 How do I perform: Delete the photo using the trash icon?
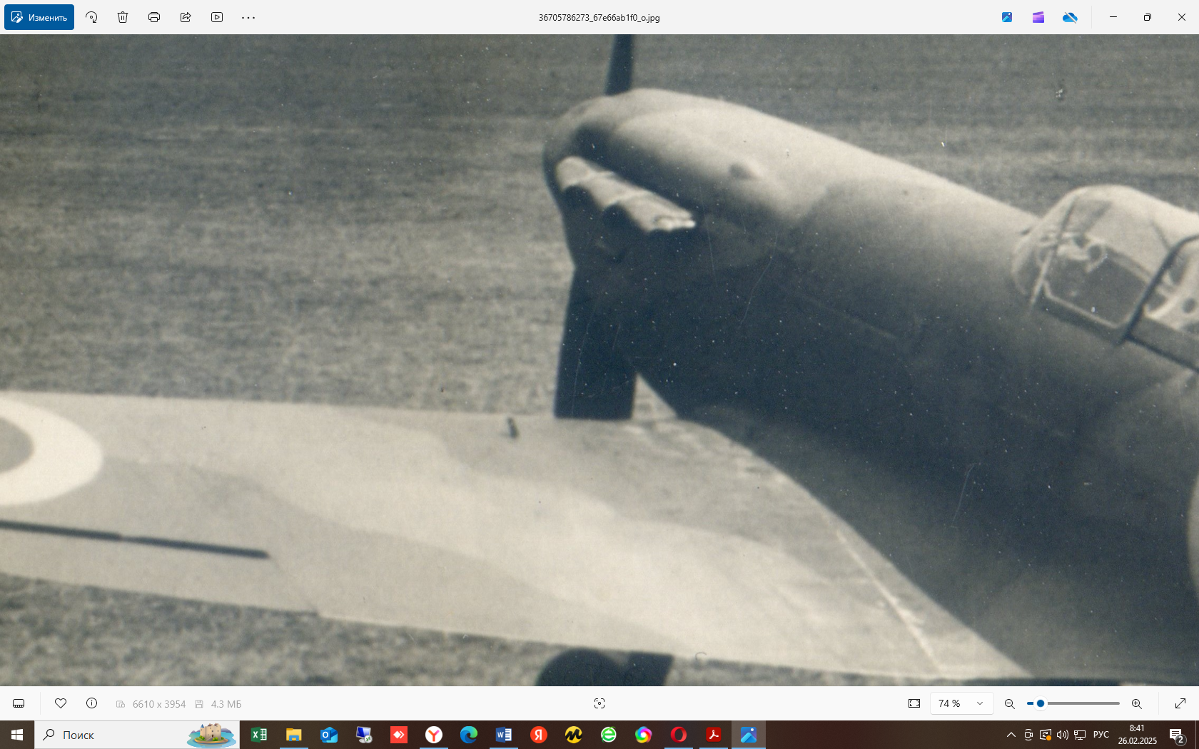pos(123,17)
